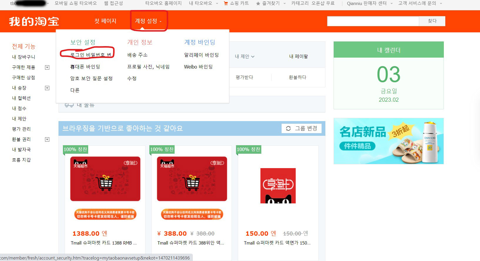Select 알리페이 바인딩 menu entry
480x261 pixels.
pos(201,55)
